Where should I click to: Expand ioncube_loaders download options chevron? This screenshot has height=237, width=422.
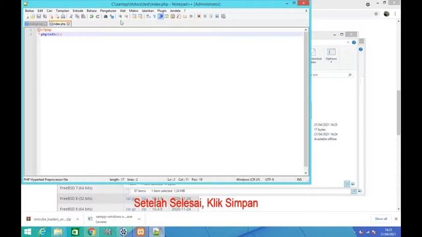(78, 219)
